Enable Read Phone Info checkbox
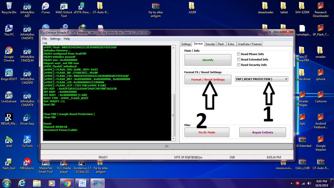This screenshot has height=188, width=334. tap(238, 54)
